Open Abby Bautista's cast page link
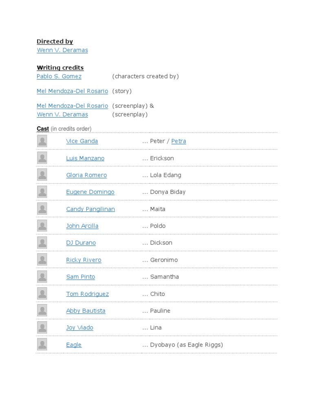The image size is (313, 418). [x=86, y=311]
